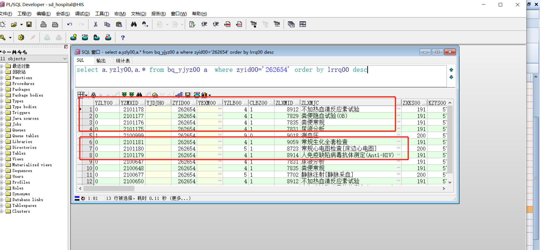Viewport: 540px width, 250px height.
Task: Click the Open file toolbar icon
Action: 14,24
